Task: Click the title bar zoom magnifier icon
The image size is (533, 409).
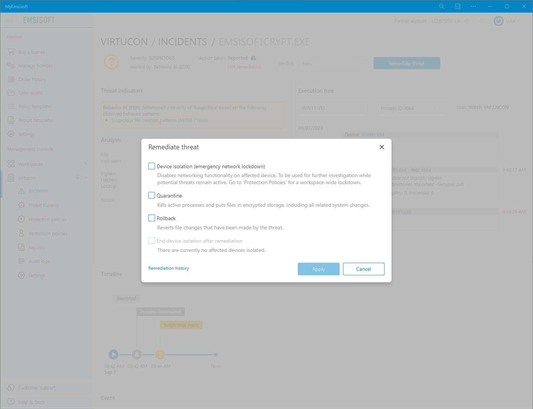Action: tap(442, 6)
